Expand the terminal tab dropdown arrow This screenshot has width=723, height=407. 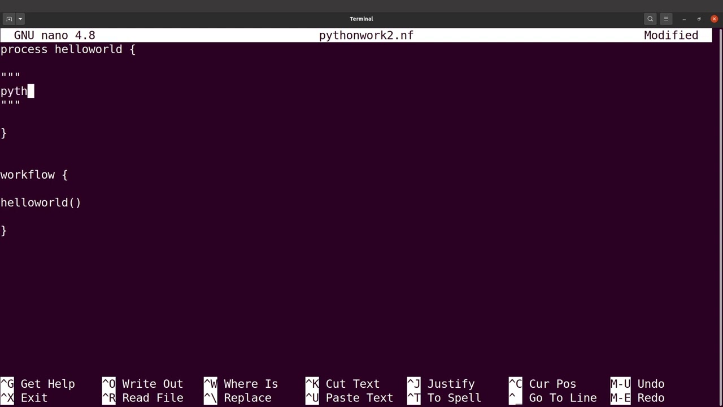pos(20,19)
